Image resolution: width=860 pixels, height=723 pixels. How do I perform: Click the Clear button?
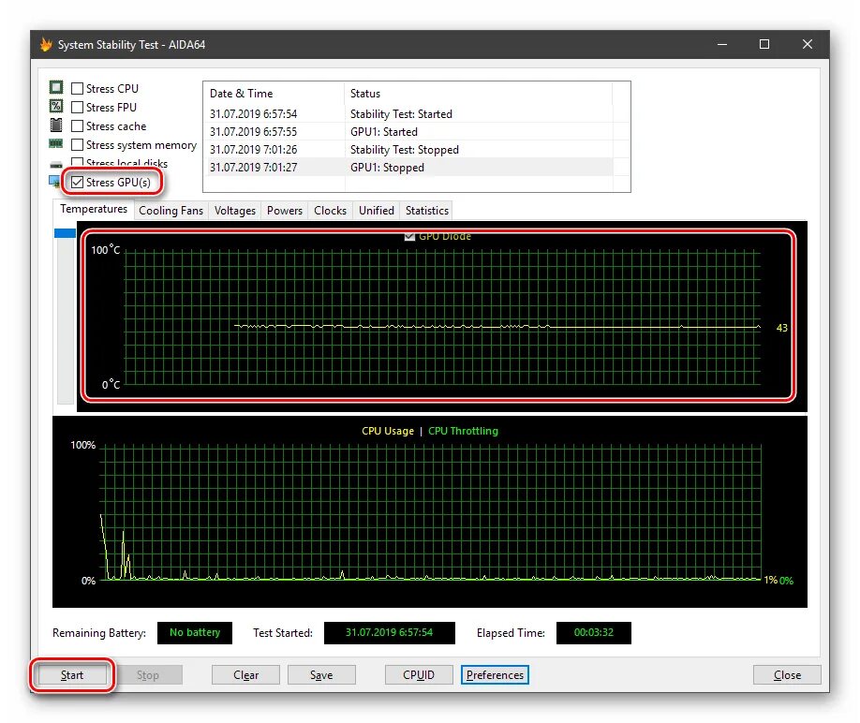pos(245,674)
